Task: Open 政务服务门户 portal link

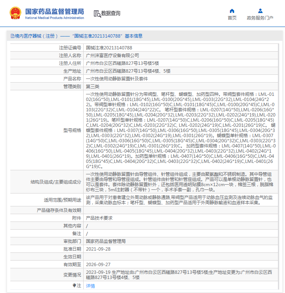Action: pos(260,18)
